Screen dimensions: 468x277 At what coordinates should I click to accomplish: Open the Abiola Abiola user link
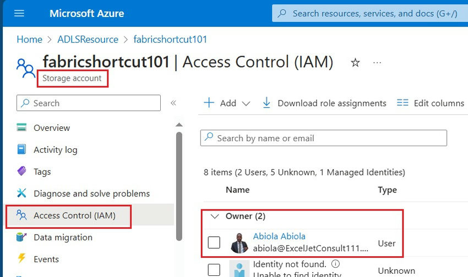click(279, 236)
